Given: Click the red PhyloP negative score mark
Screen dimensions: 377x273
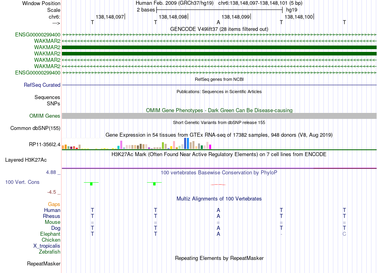Looking at the screenshot, I should tap(218, 185).
